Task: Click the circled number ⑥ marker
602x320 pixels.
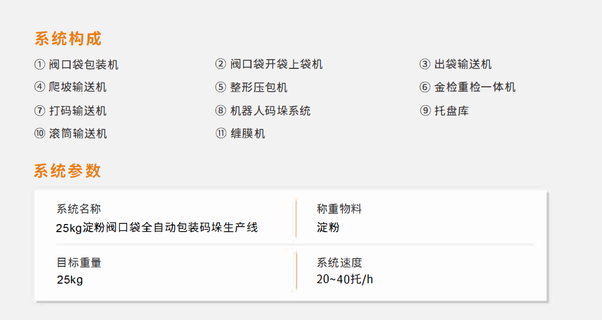Action: [x=425, y=87]
